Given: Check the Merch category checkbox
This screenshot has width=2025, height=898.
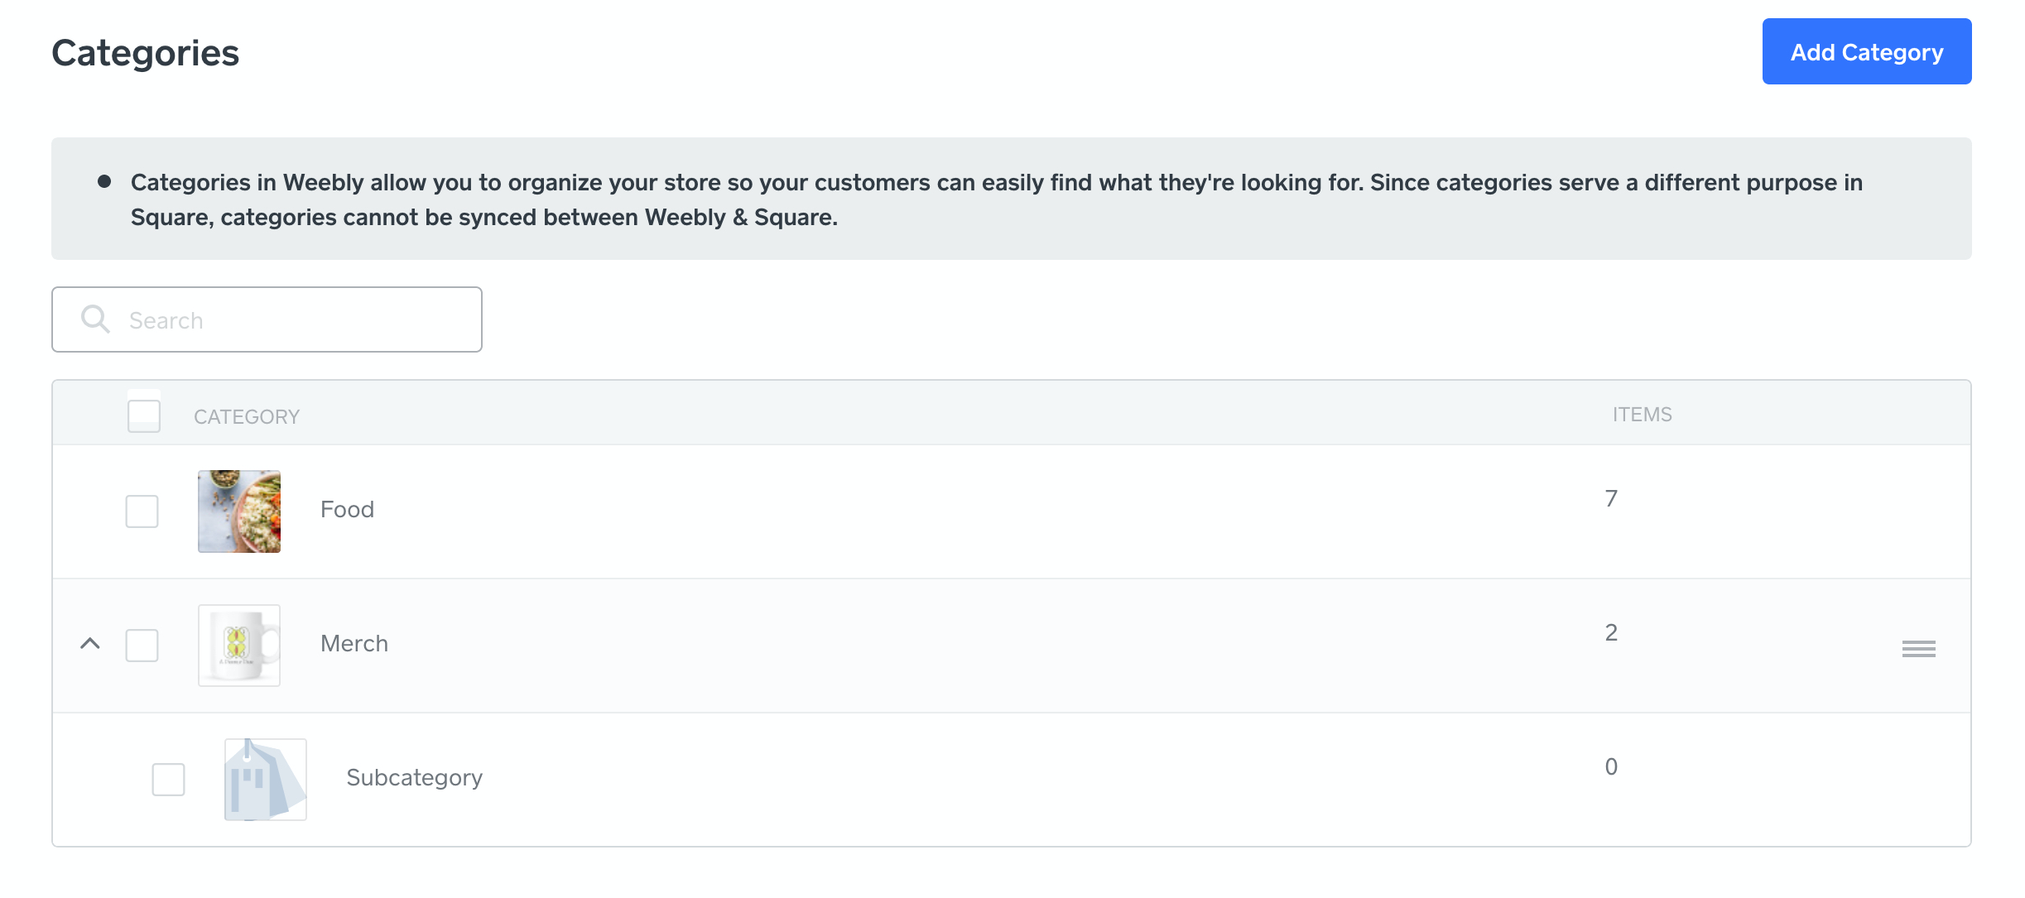Looking at the screenshot, I should tap(142, 646).
